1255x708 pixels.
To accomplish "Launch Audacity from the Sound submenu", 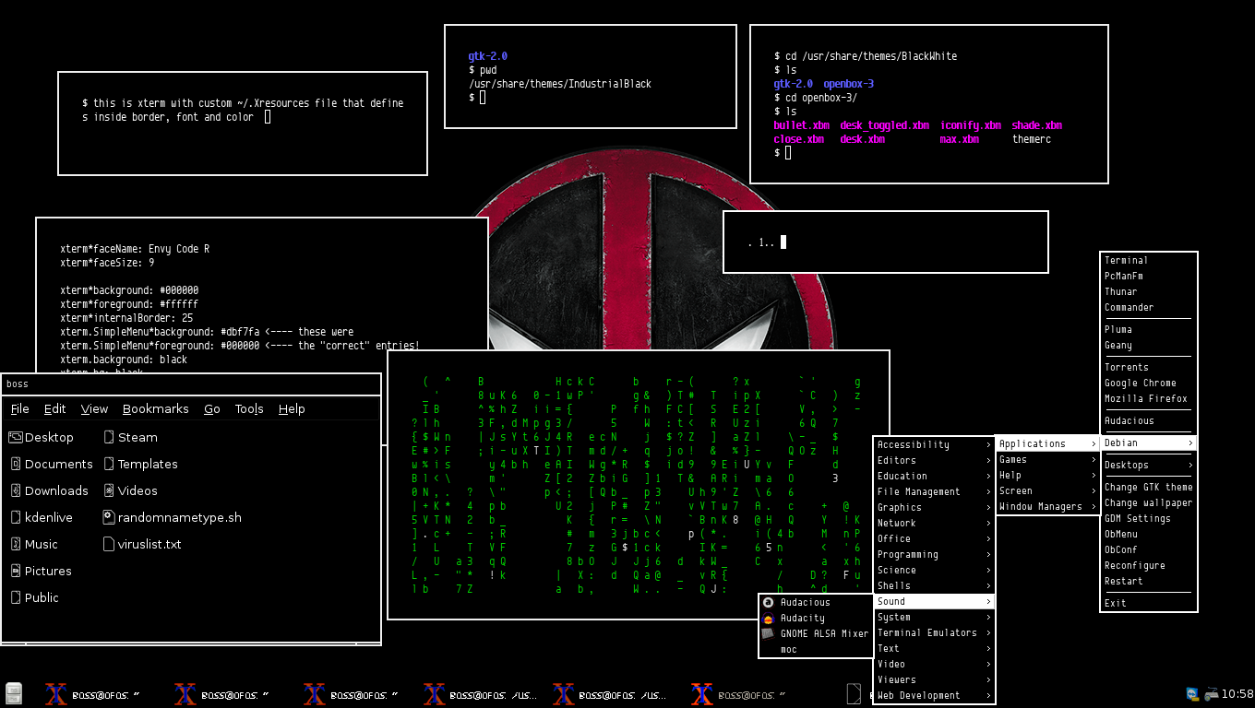I will [815, 618].
